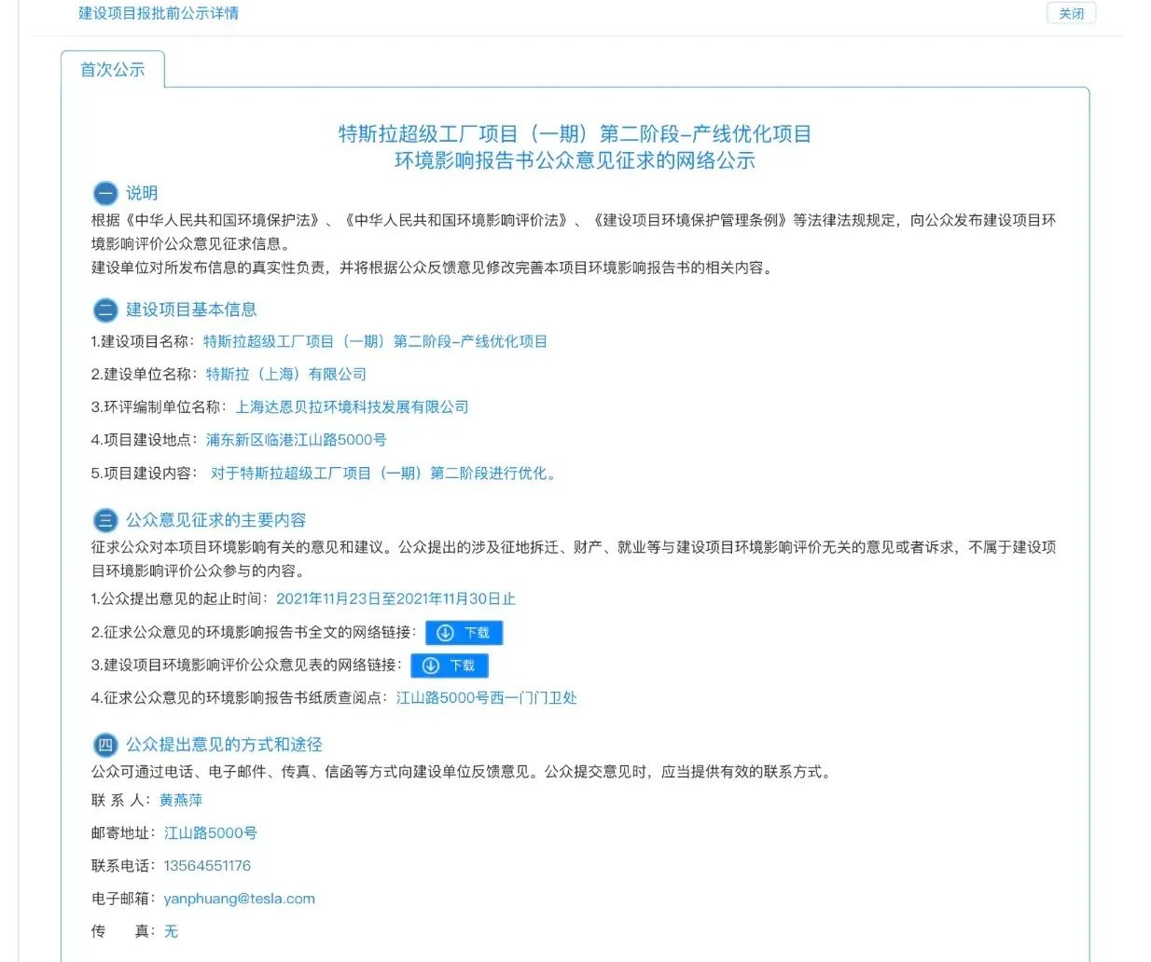Viewport: 1151px width, 962px height.
Task: Click the subtitle 环境影响报告书公众意见征求的网络公示
Action: 575,160
